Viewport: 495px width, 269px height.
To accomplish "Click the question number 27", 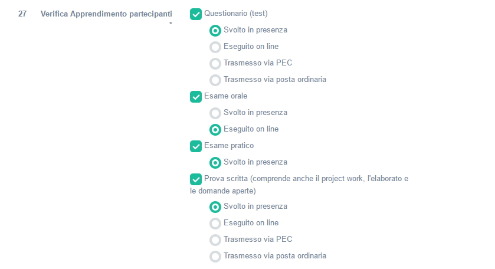I will [22, 14].
